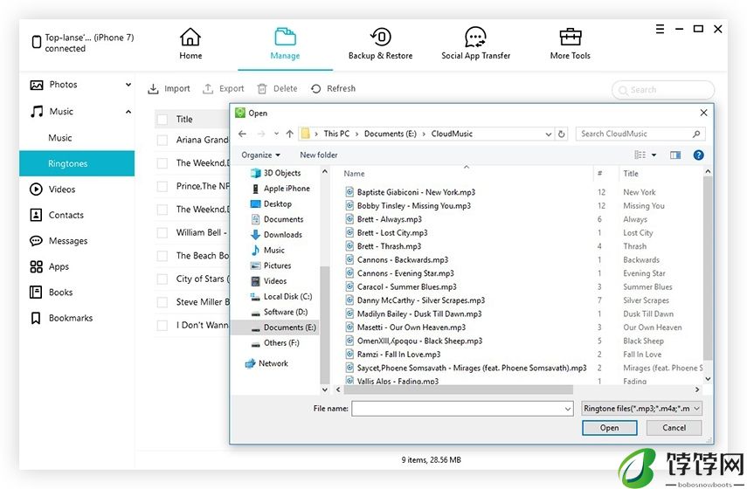This screenshot has height=489, width=747.
Task: Open Backup & Restore section
Action: click(380, 44)
